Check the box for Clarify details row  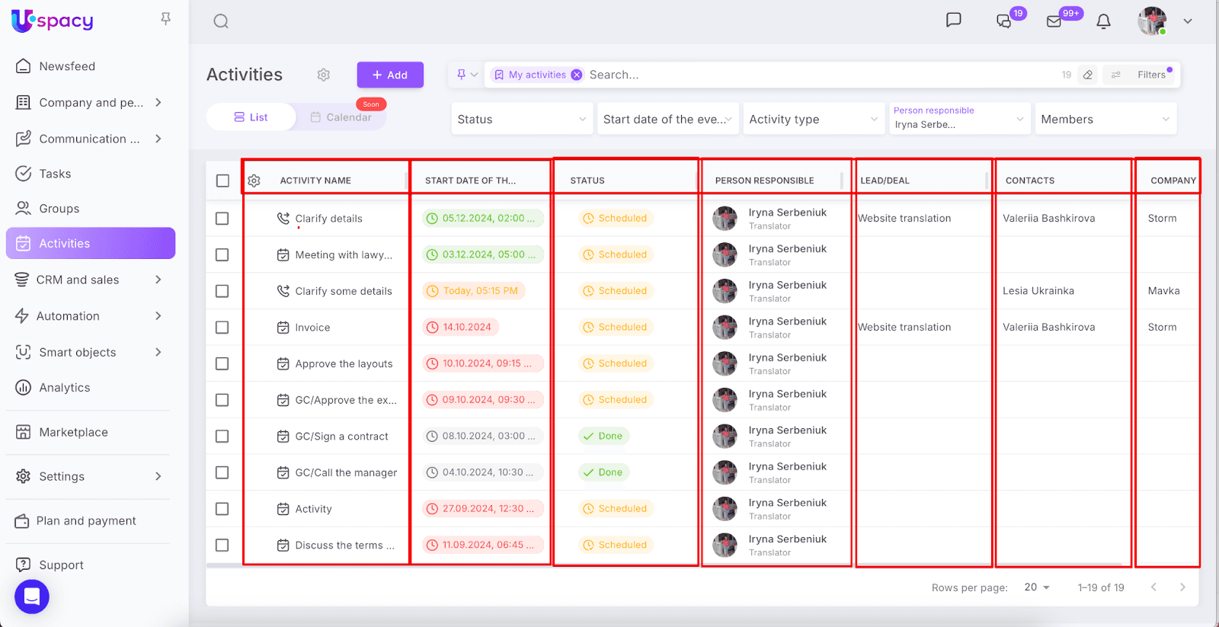click(222, 219)
